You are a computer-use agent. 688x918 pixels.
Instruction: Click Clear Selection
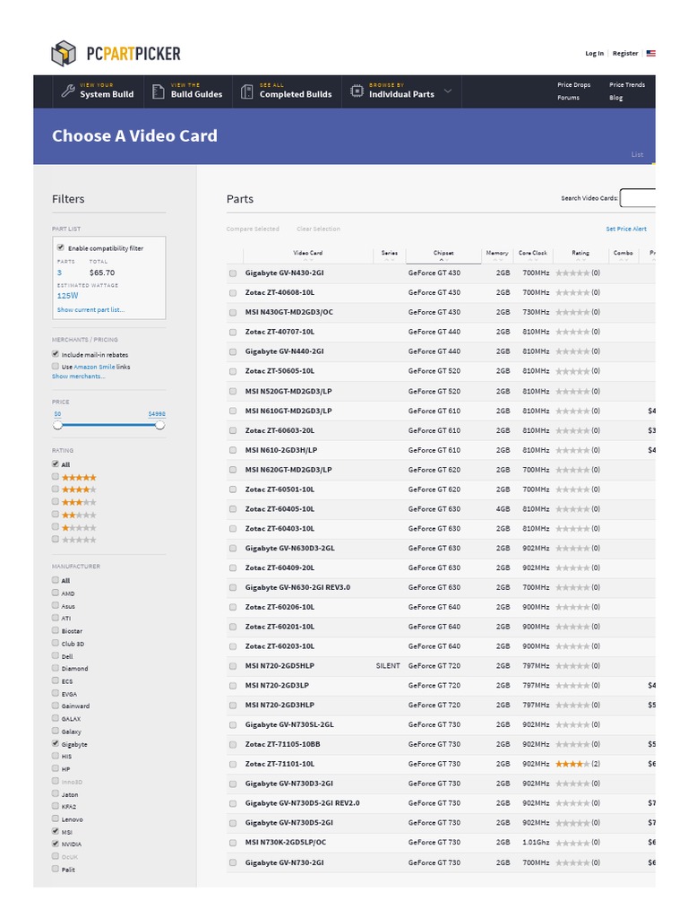click(318, 229)
